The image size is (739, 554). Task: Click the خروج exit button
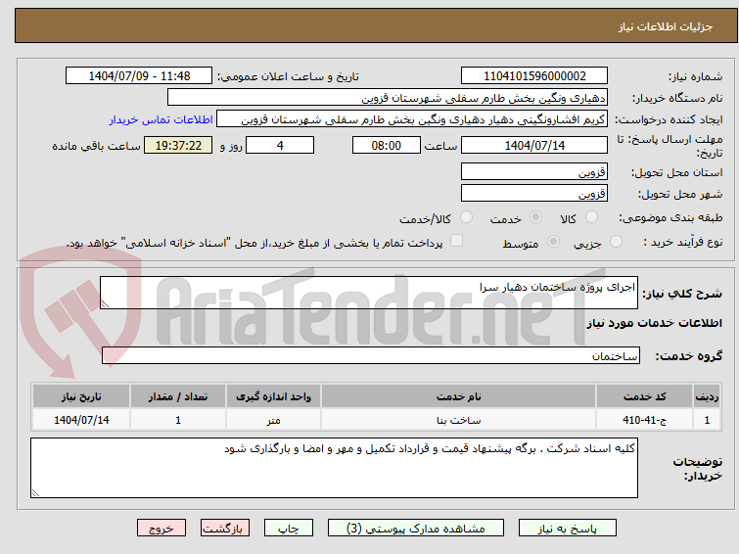(x=162, y=529)
